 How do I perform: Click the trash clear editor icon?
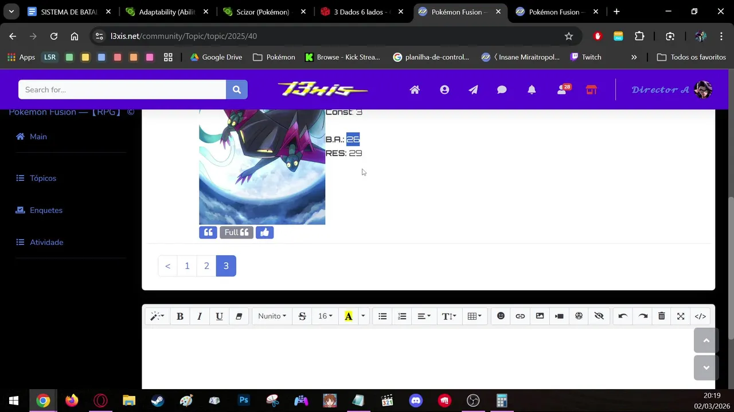661,316
